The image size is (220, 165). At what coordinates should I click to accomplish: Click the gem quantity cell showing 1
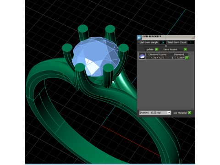click(x=172, y=58)
